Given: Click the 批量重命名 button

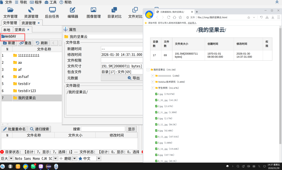Looking at the screenshot, I should coord(14,129).
